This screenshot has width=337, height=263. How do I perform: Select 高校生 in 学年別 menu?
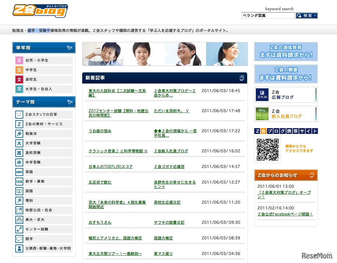point(44,80)
